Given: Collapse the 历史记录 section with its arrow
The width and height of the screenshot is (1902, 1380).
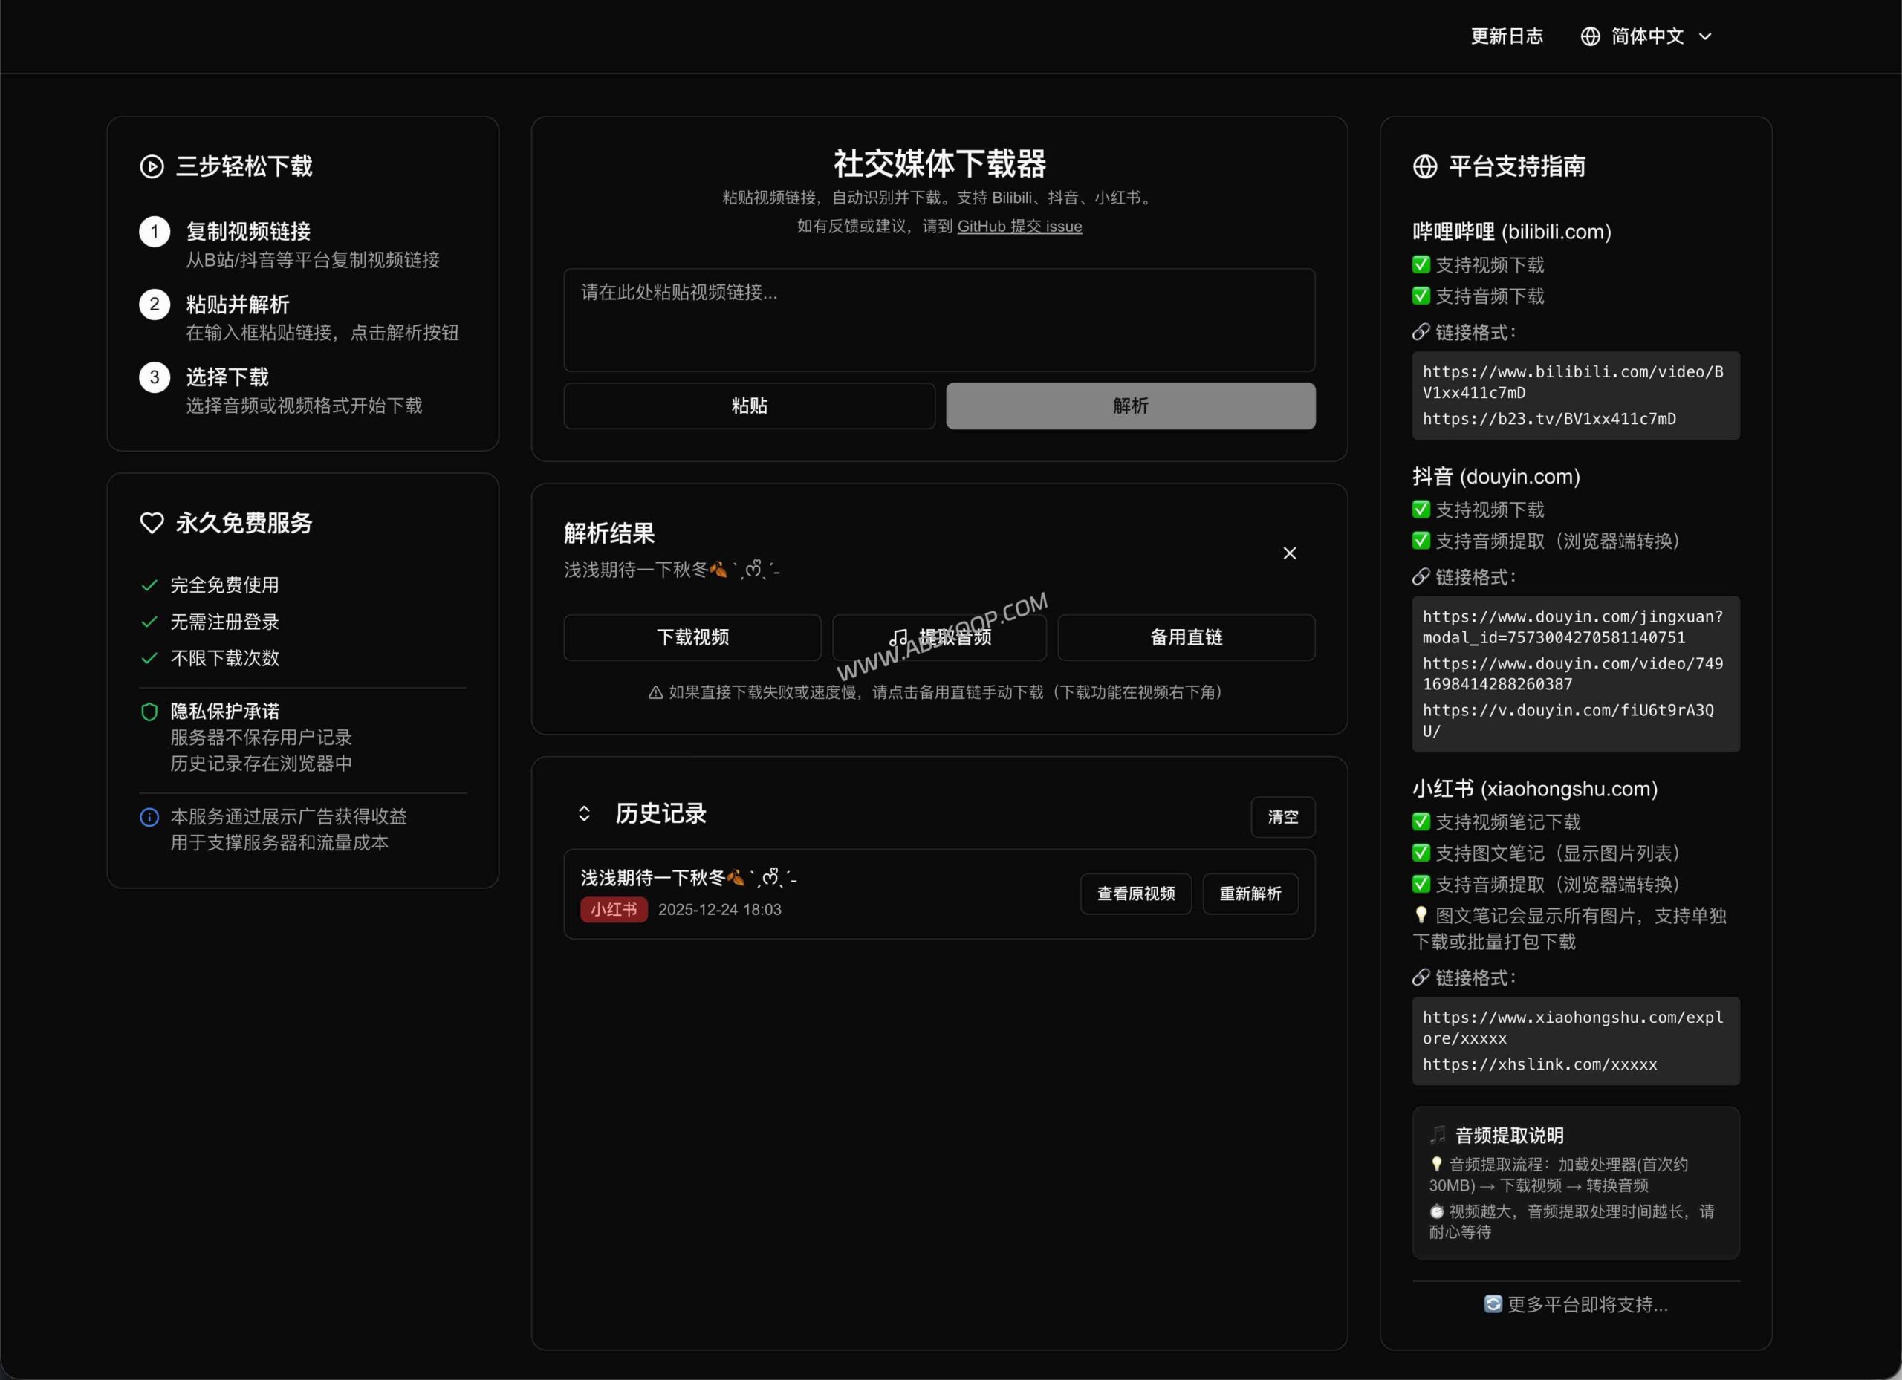Looking at the screenshot, I should [584, 813].
